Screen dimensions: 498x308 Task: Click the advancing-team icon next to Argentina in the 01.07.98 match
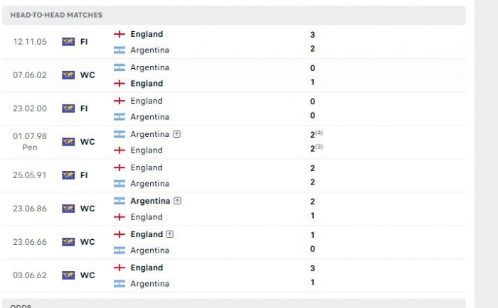pos(176,134)
